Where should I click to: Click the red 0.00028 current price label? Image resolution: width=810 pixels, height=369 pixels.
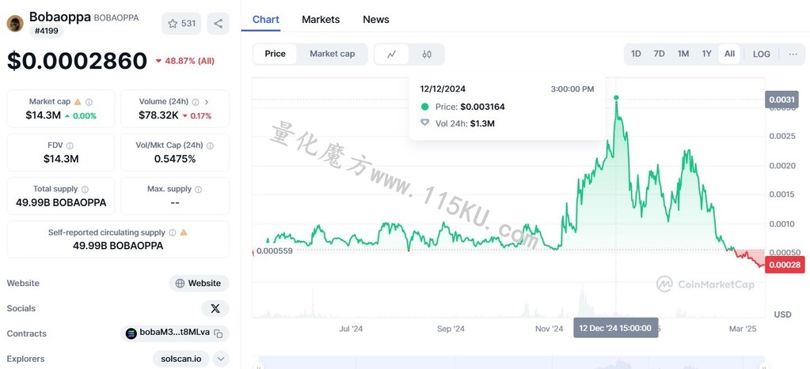tap(784, 265)
